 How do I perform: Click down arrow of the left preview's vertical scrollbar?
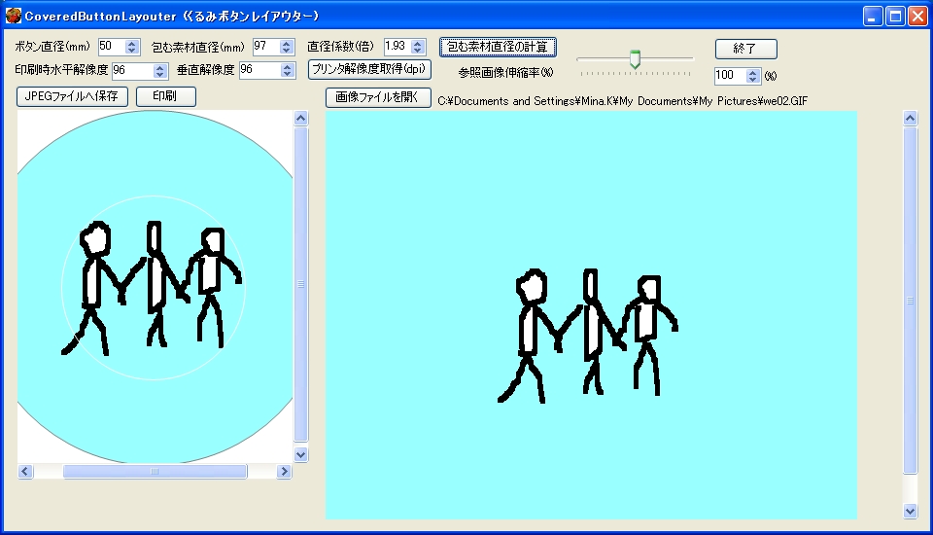pyautogui.click(x=300, y=455)
